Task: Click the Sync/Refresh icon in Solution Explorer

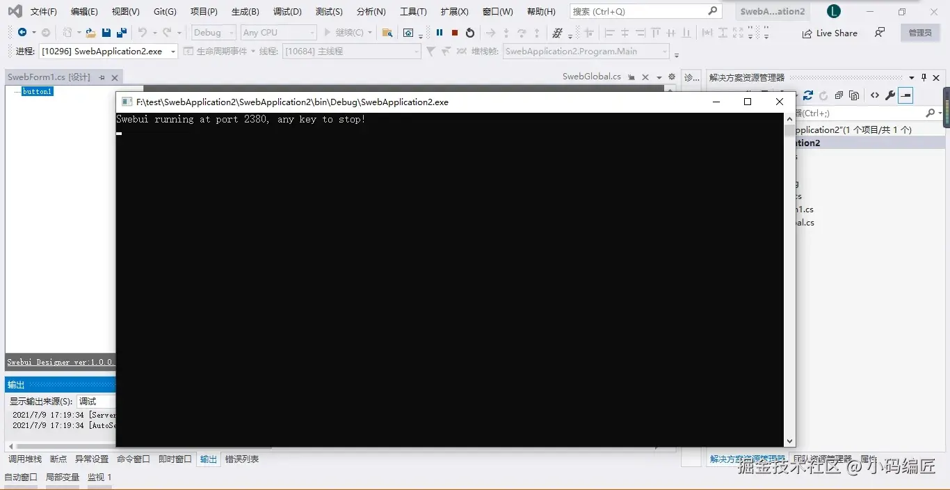Action: point(808,95)
